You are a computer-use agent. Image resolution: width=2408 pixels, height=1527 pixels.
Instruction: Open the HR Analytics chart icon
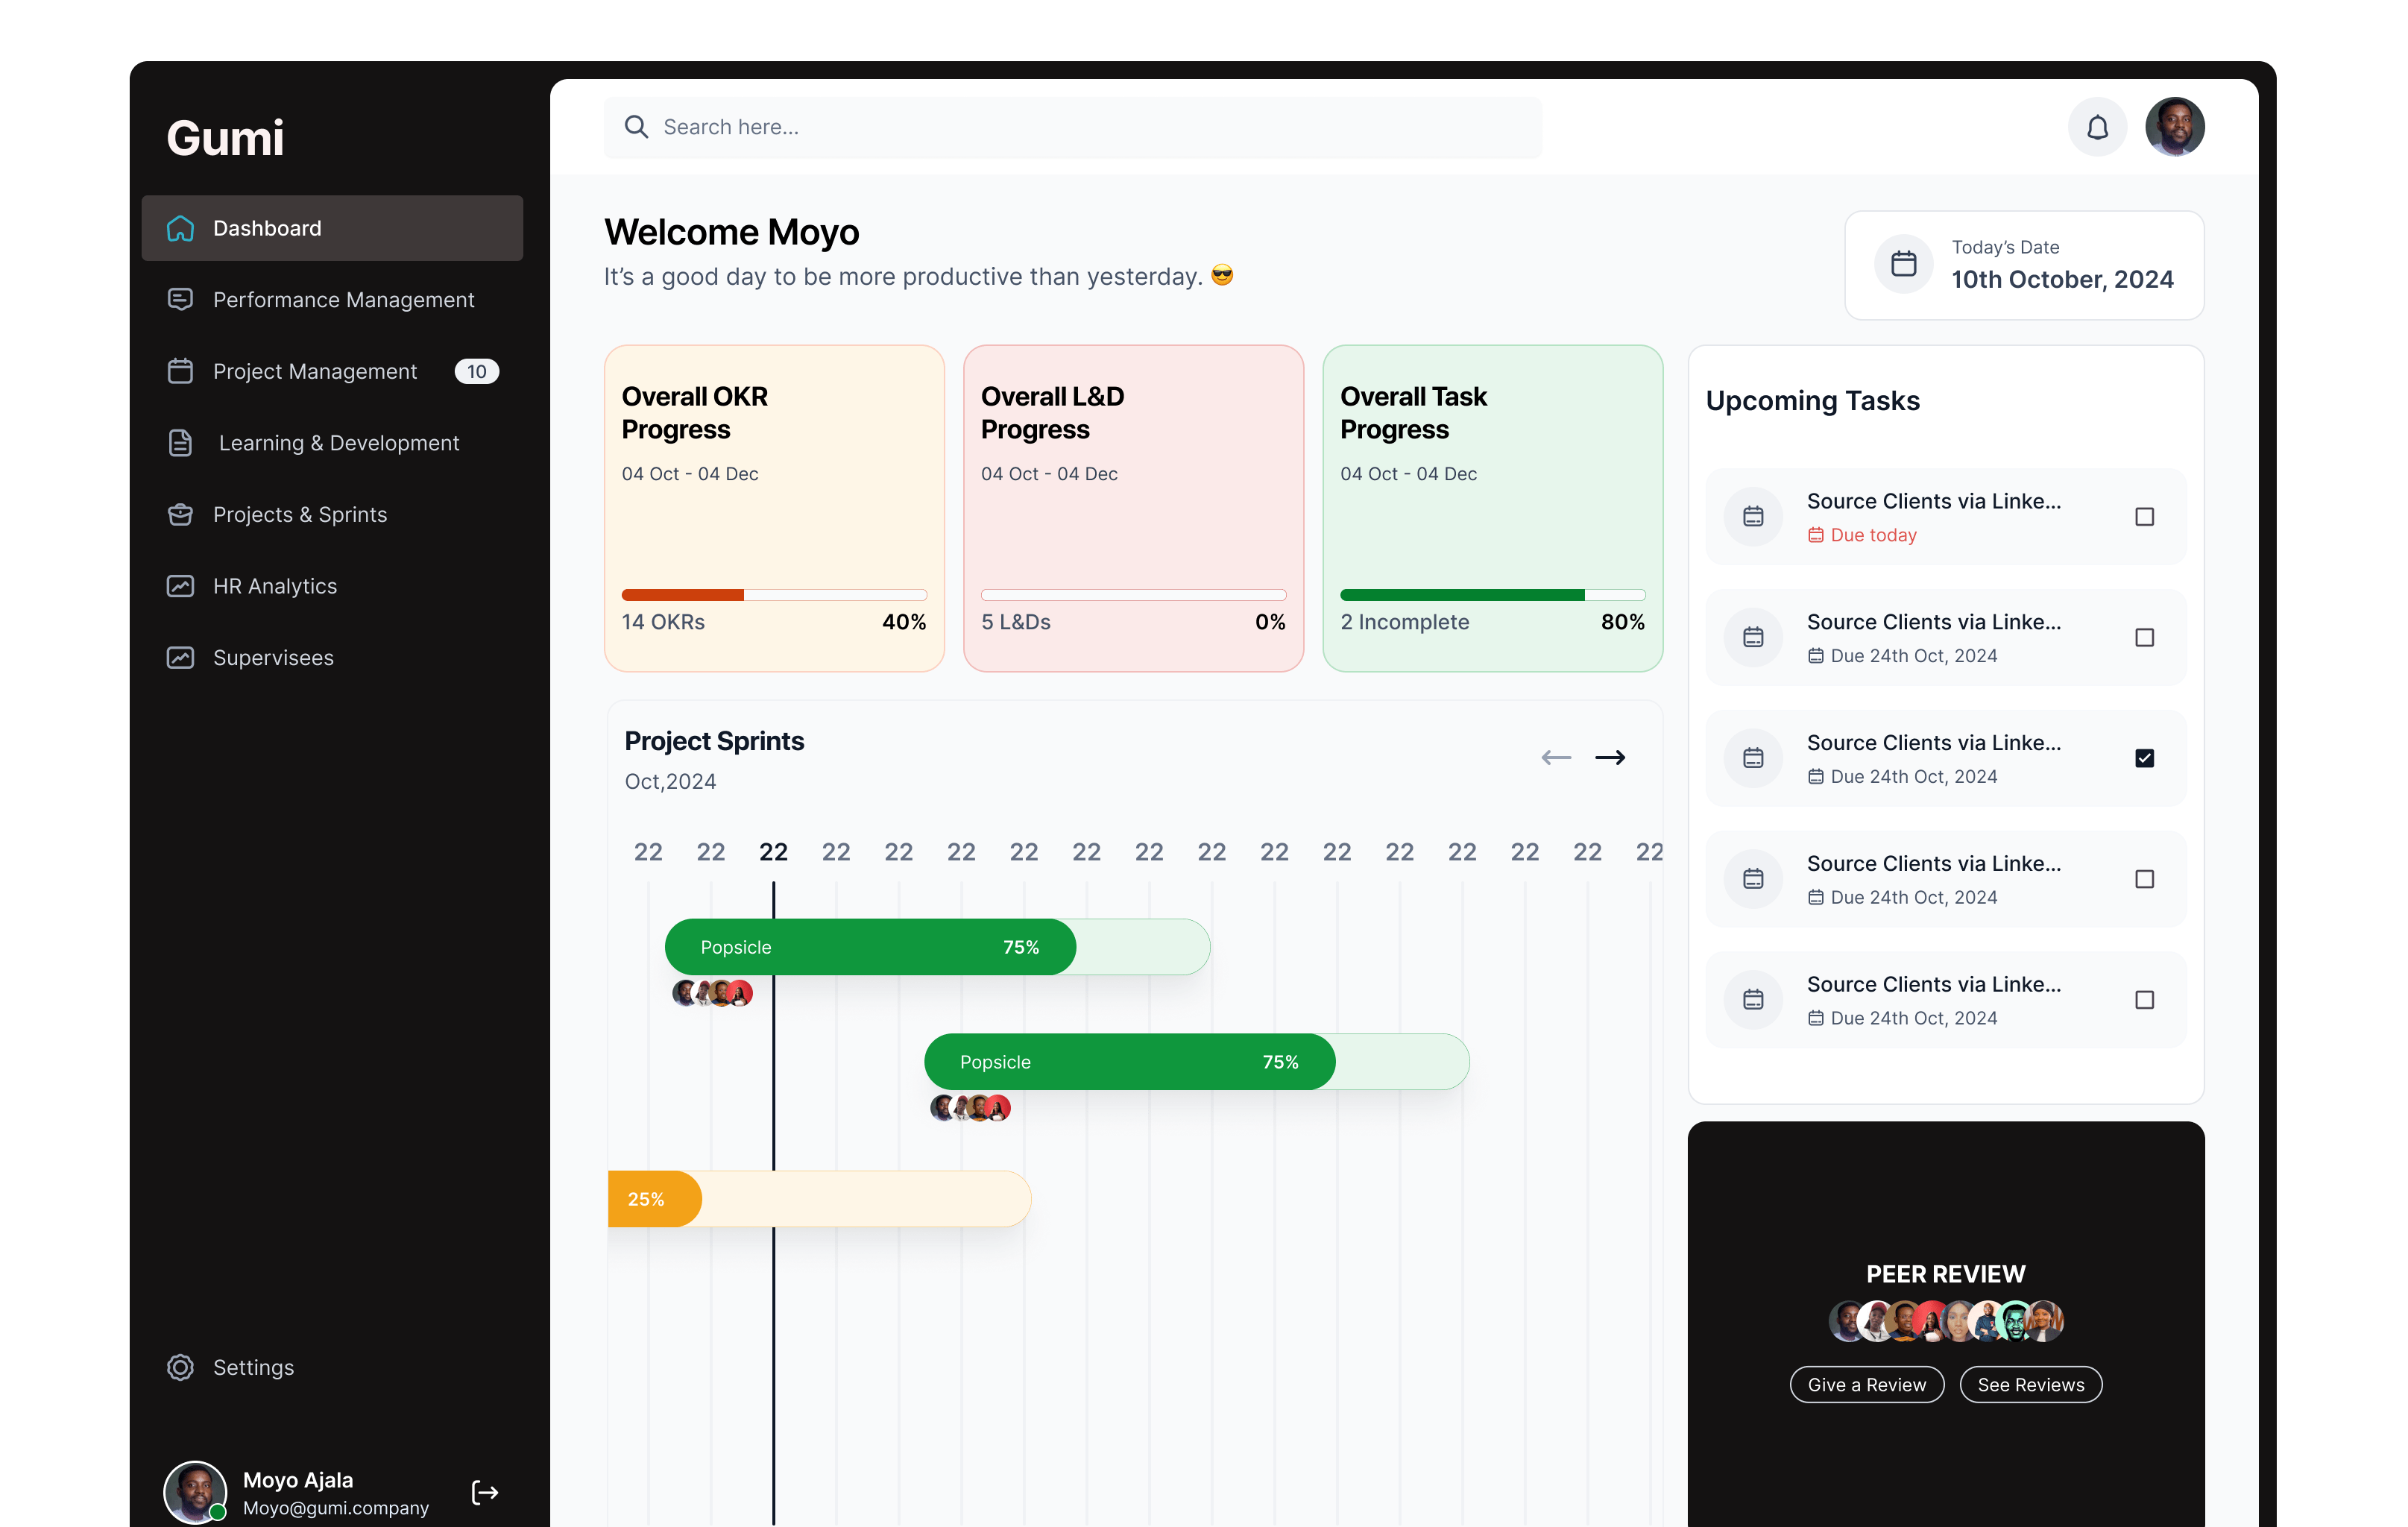pyautogui.click(x=181, y=586)
